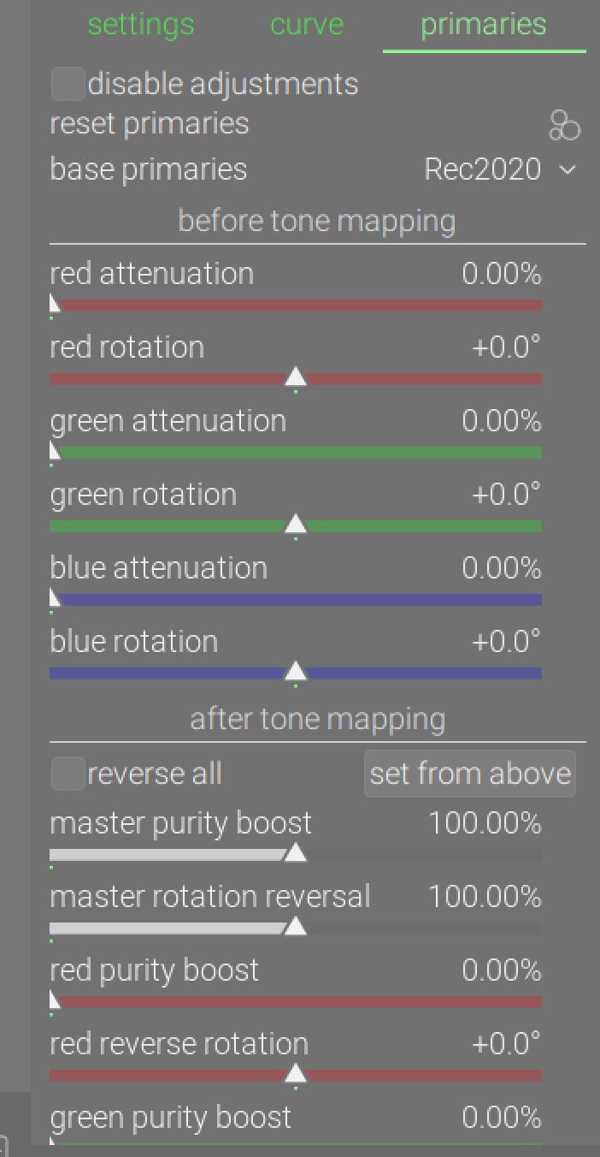Screen dimensions: 600x1157
Task: Click the reset primaries circles icon
Action: click(564, 126)
